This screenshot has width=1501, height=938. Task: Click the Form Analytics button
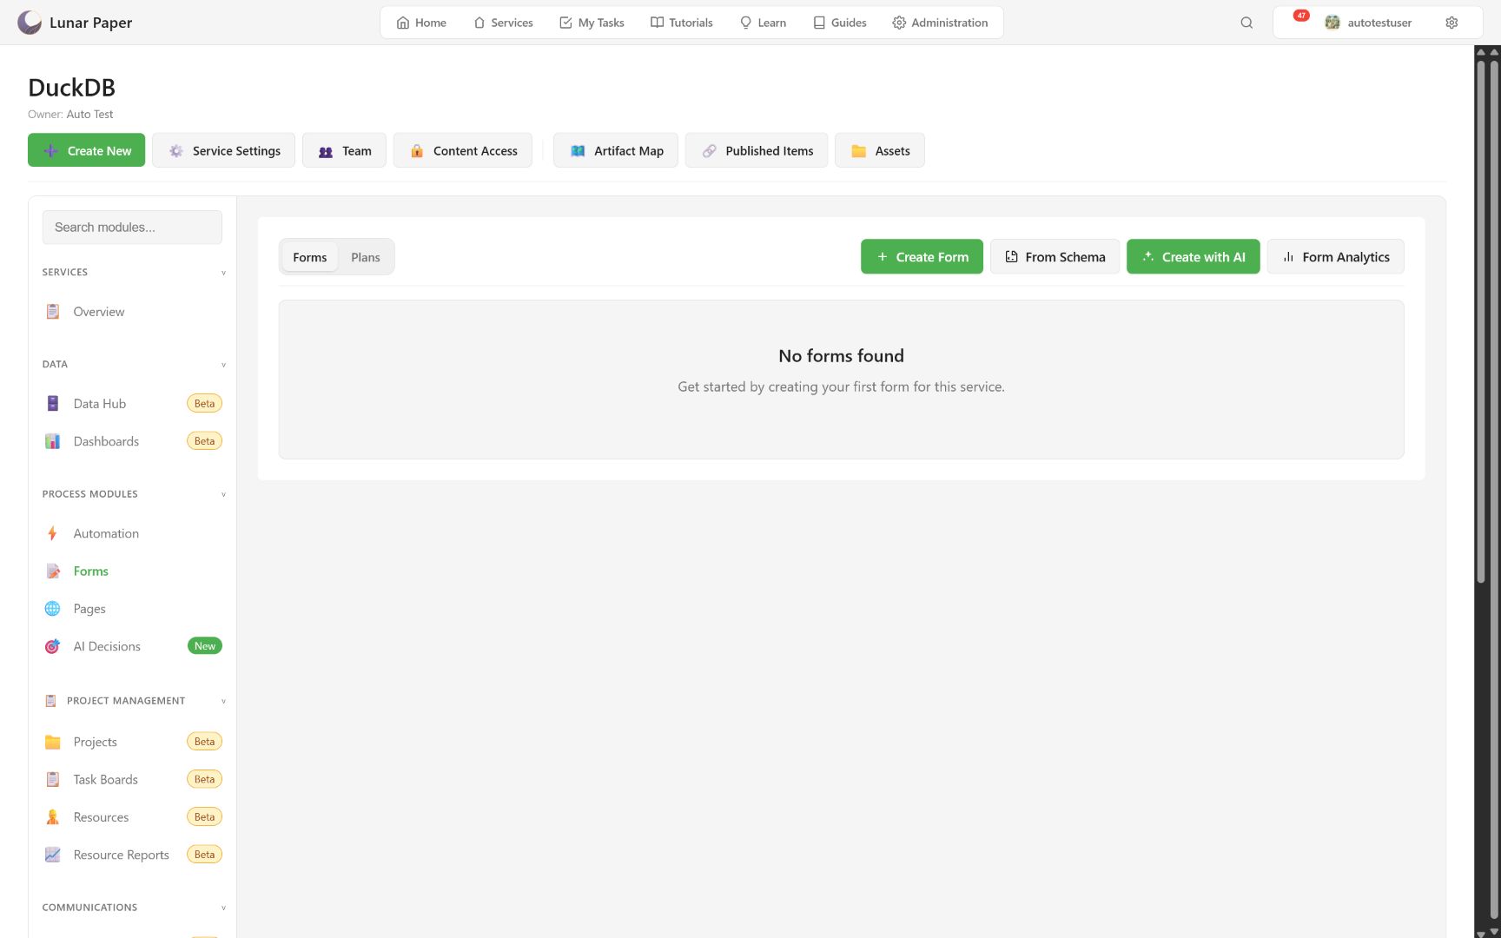pyautogui.click(x=1335, y=257)
